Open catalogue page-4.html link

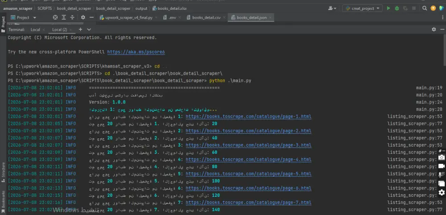pos(248,159)
